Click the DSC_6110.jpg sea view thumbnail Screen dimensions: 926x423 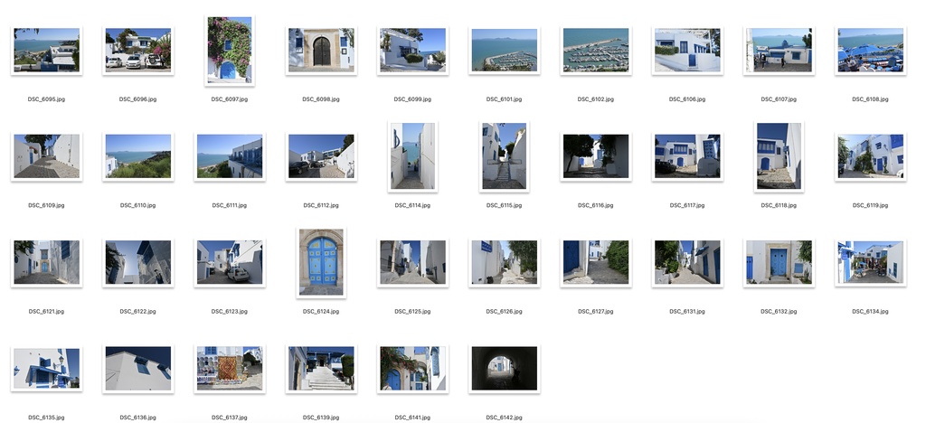tap(138, 156)
